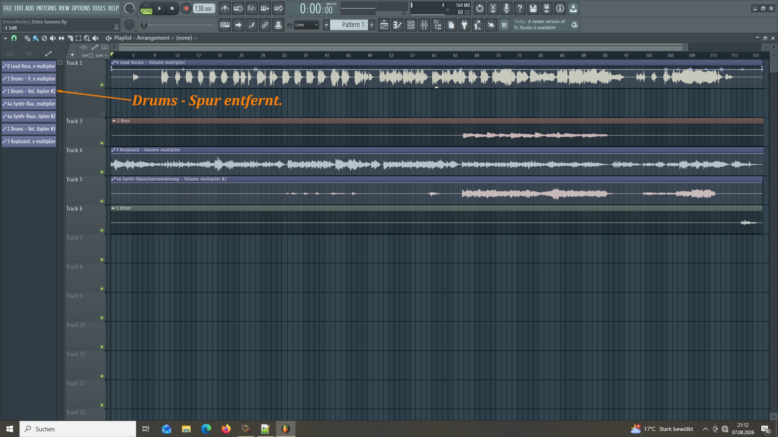Add a new pattern with plus button
Screen dimensions: 778x437
click(x=372, y=25)
